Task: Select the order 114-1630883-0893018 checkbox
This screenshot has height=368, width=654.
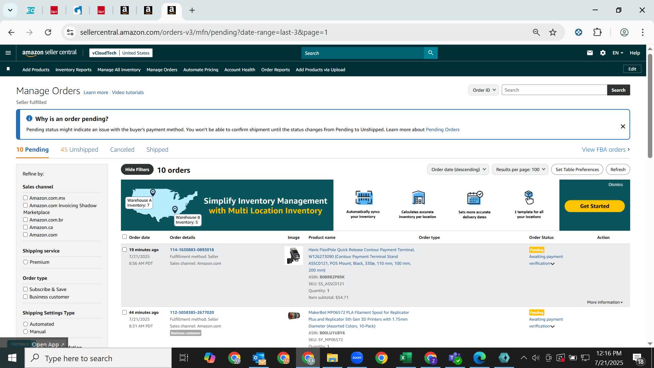Action: pyautogui.click(x=124, y=249)
